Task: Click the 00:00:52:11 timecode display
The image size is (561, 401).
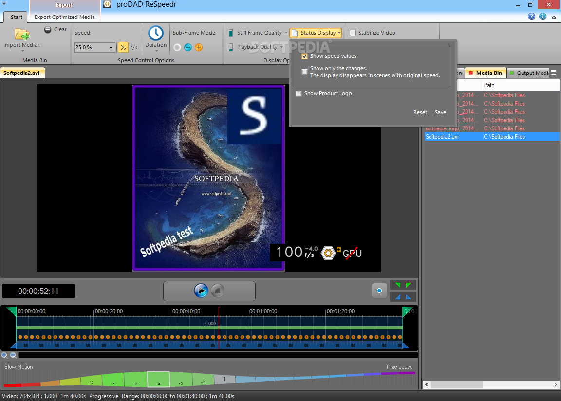Action: coord(38,292)
